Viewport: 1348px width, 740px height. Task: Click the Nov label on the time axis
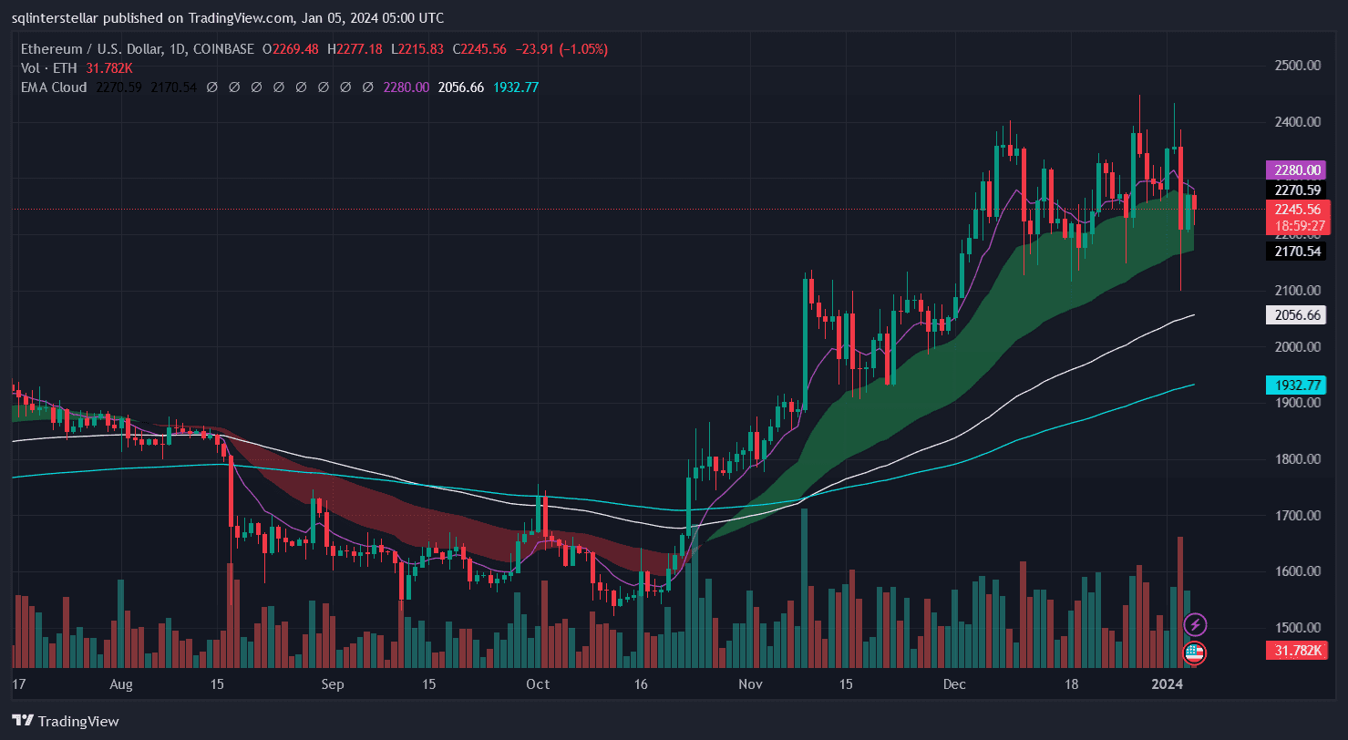pyautogui.click(x=750, y=683)
